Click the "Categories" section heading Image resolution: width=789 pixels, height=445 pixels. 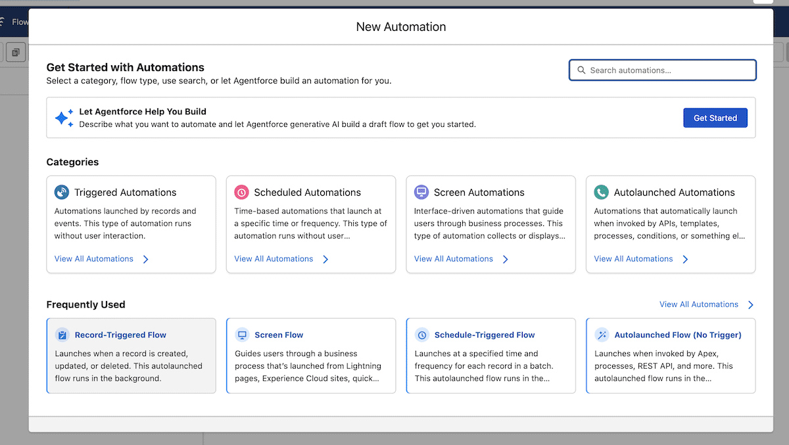72,162
